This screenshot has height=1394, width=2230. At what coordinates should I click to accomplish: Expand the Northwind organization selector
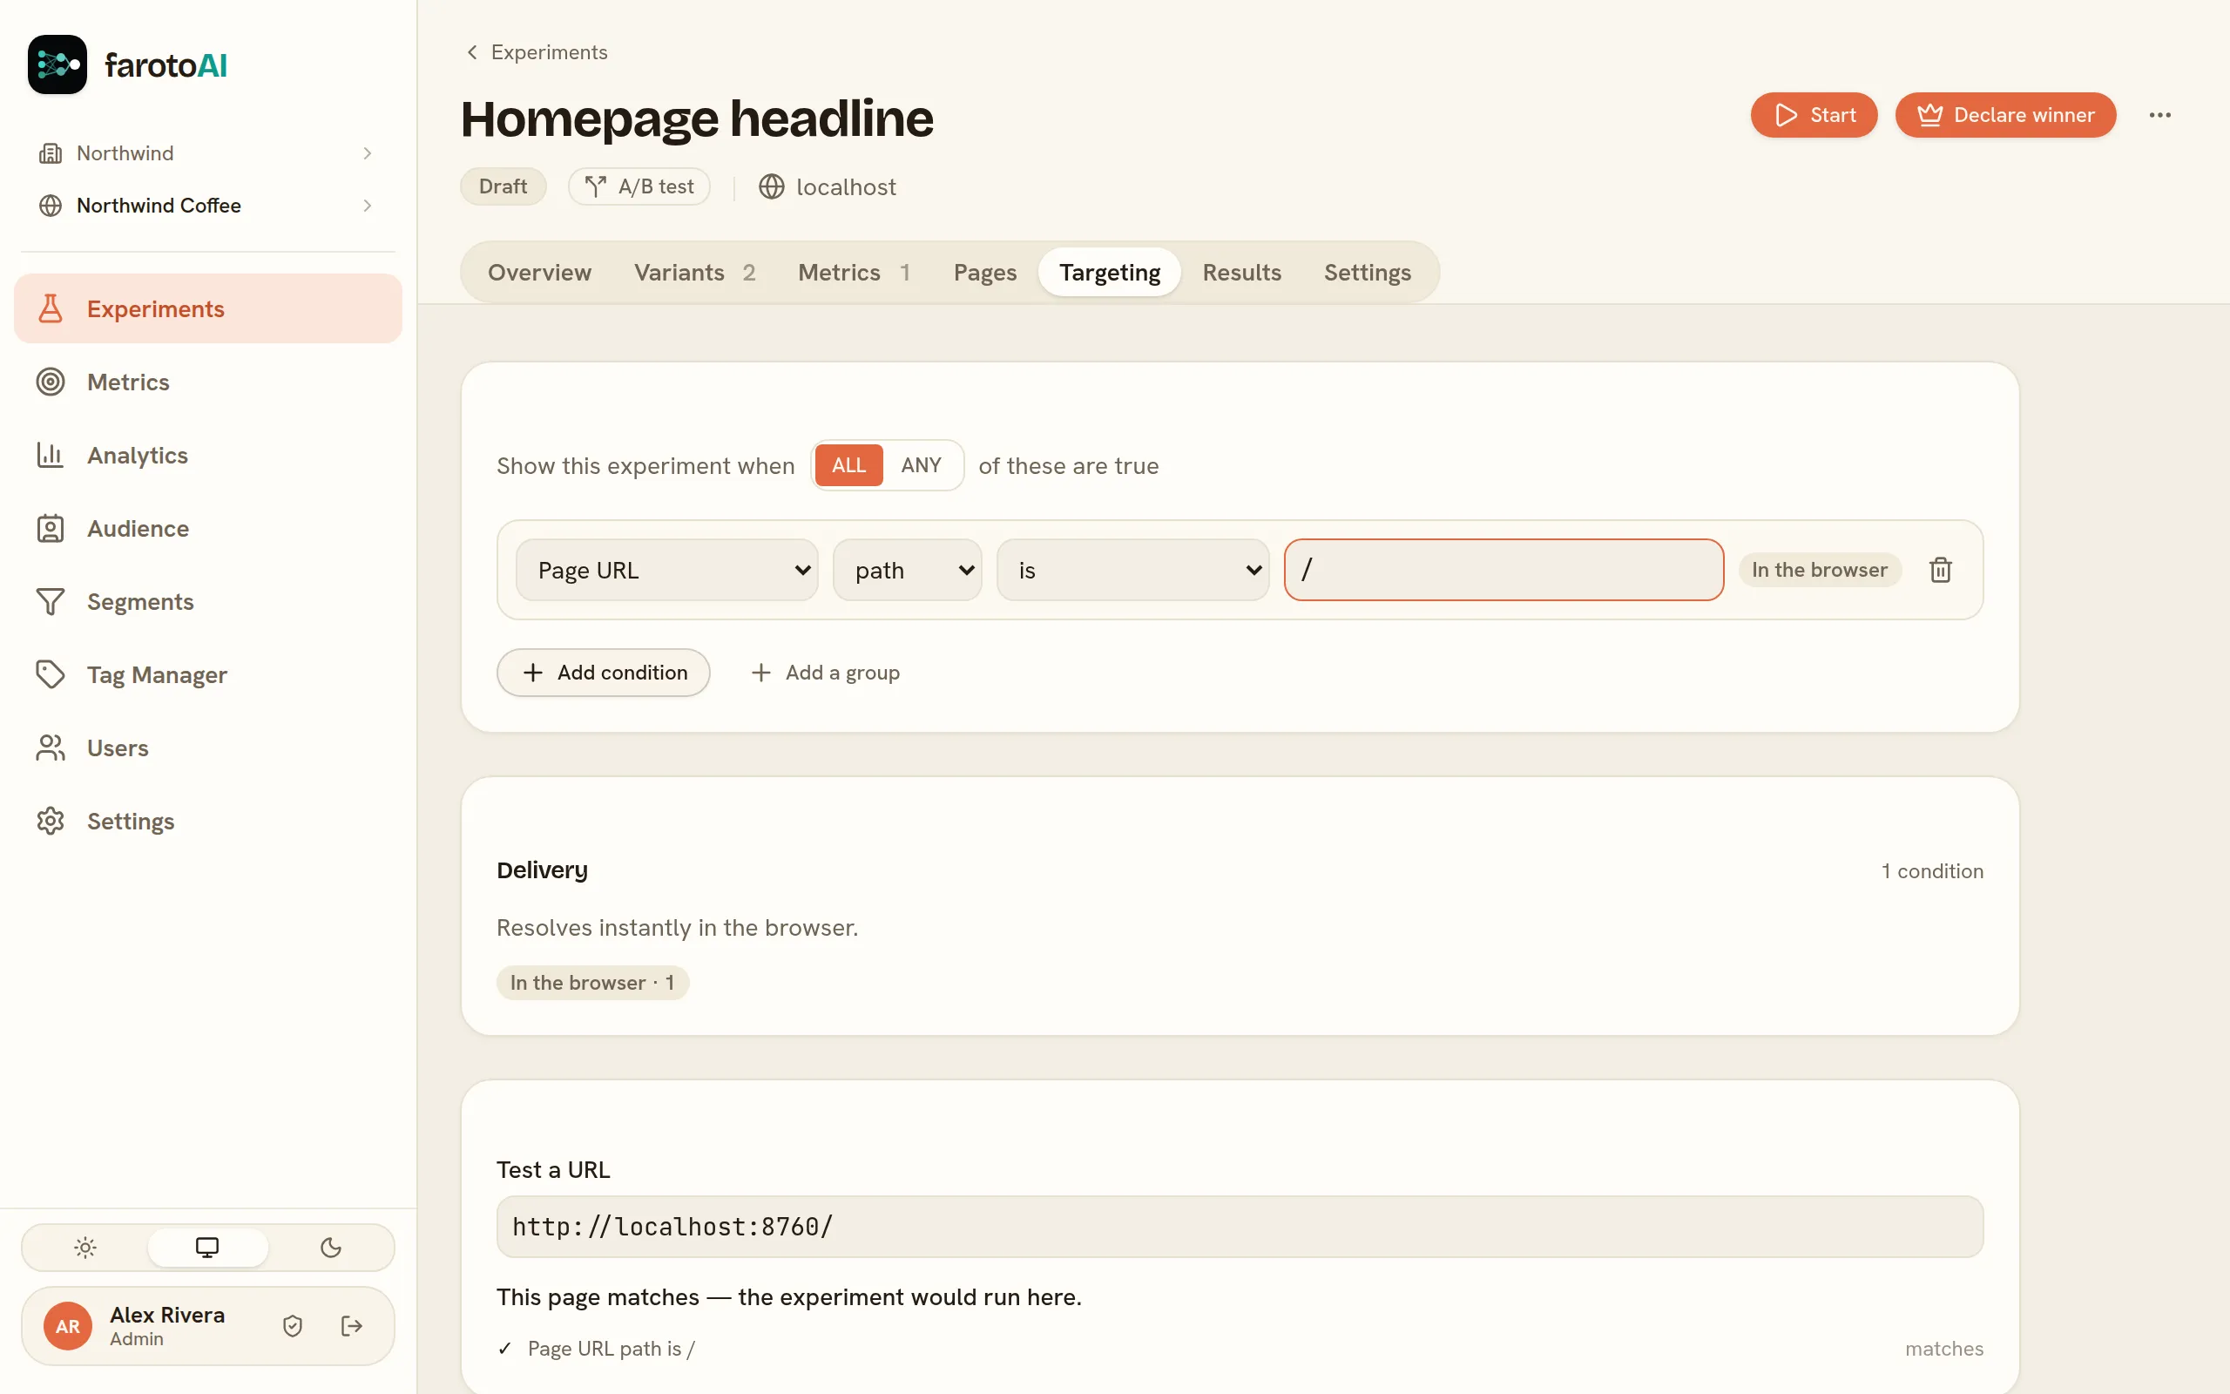coord(208,153)
